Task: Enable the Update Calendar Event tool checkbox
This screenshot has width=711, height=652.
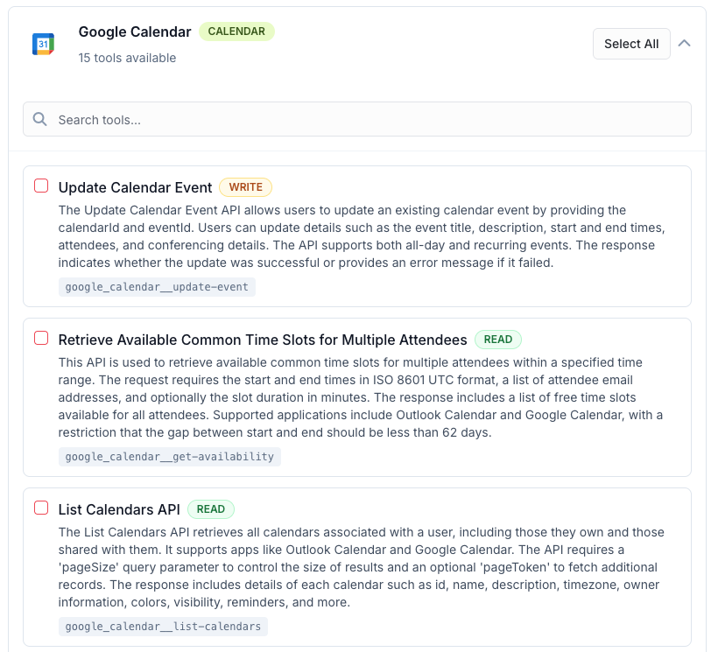Action: 41,186
